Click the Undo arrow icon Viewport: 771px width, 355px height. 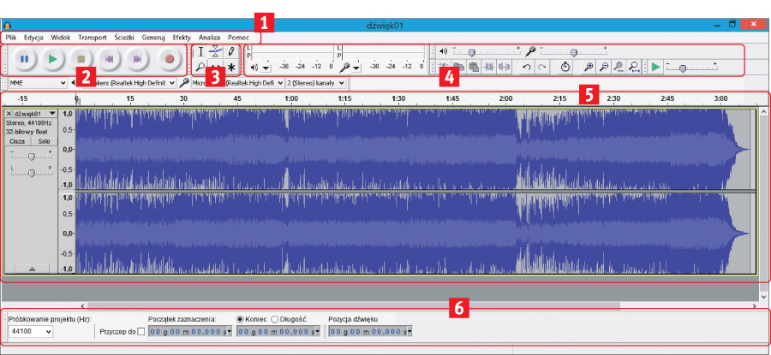(528, 67)
